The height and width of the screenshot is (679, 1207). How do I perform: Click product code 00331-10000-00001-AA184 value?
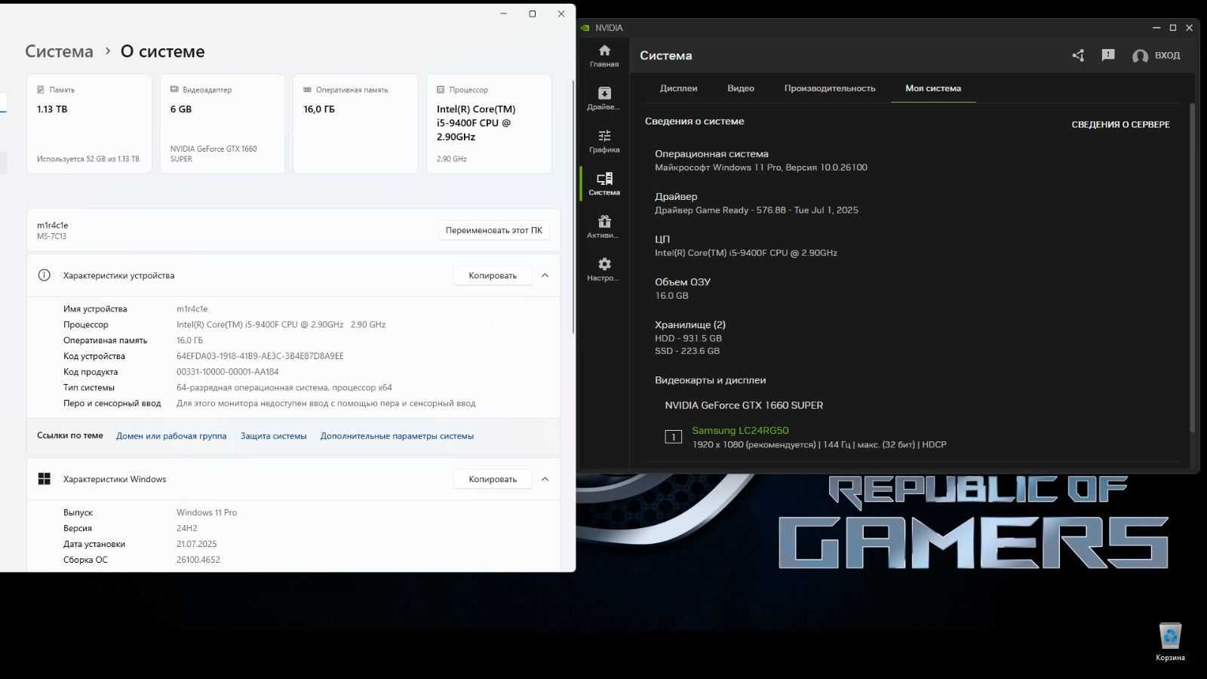point(228,372)
